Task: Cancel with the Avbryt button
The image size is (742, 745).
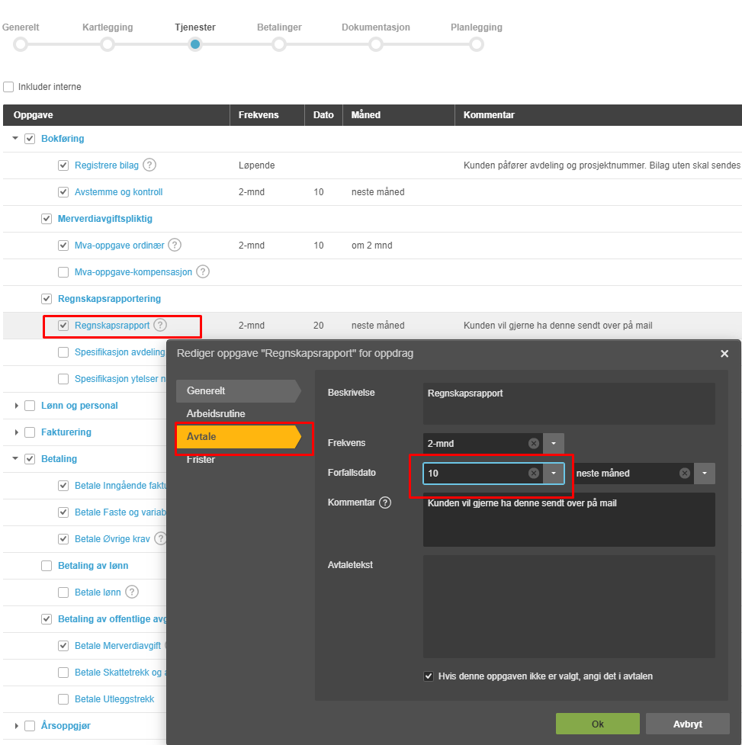Action: tap(687, 724)
